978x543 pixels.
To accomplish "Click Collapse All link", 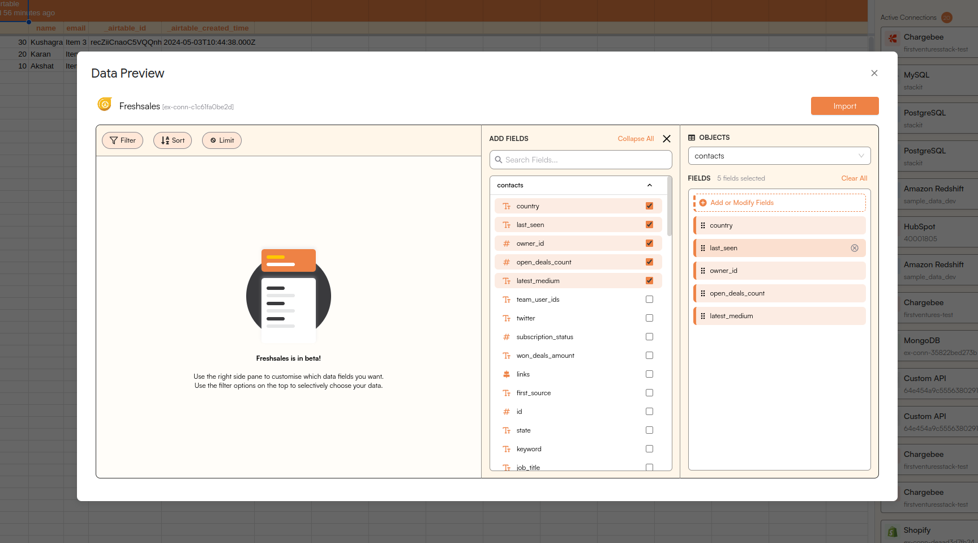I will point(636,139).
